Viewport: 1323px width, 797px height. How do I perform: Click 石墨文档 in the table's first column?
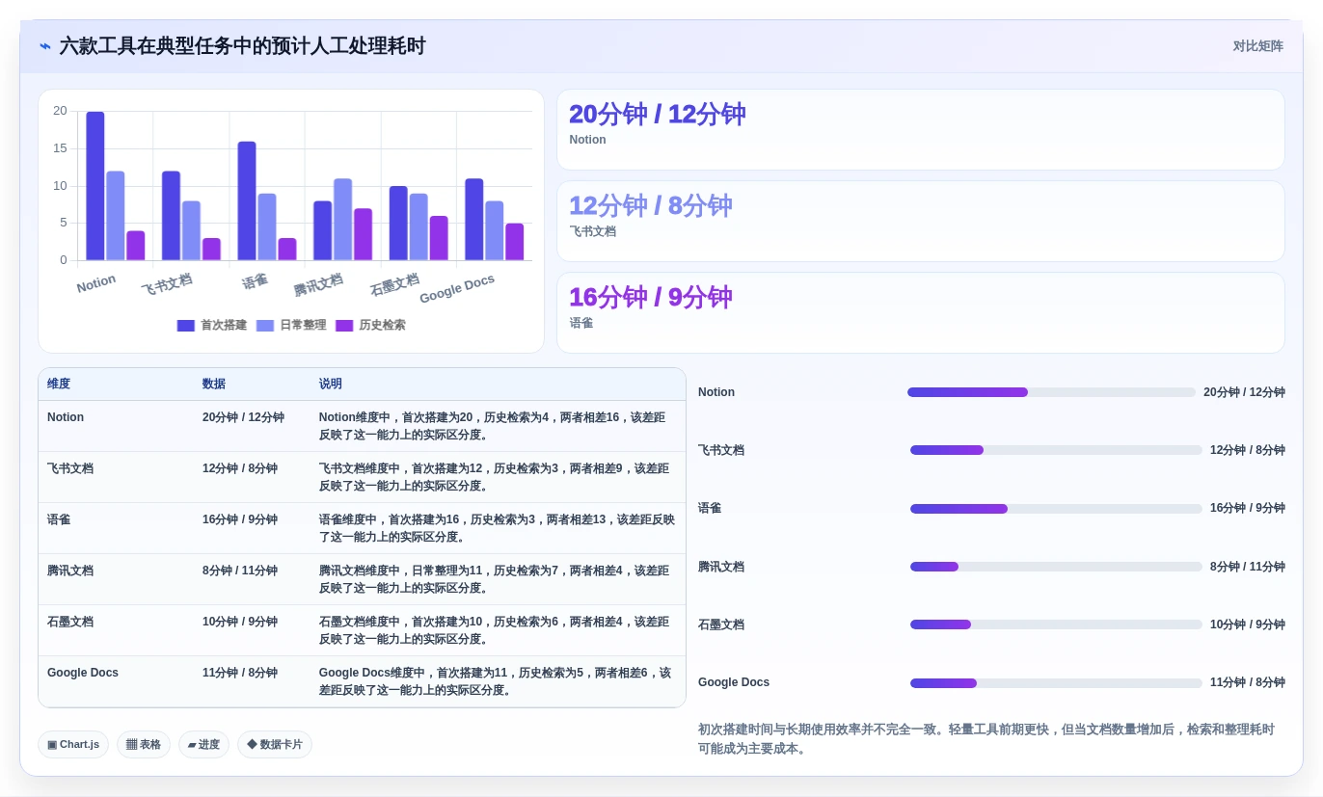pyautogui.click(x=70, y=622)
